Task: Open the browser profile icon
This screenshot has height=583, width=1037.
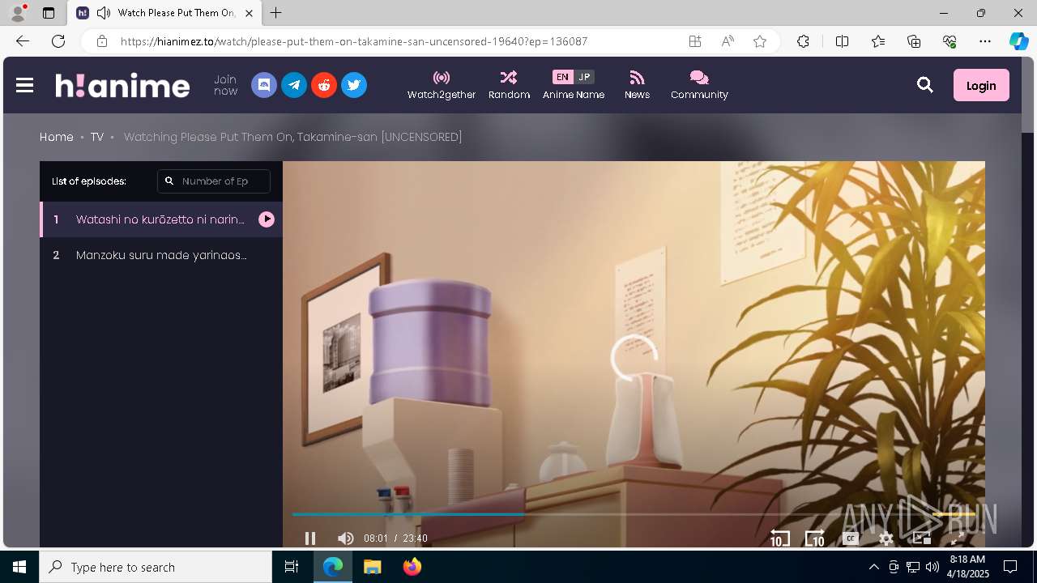Action: point(18,13)
